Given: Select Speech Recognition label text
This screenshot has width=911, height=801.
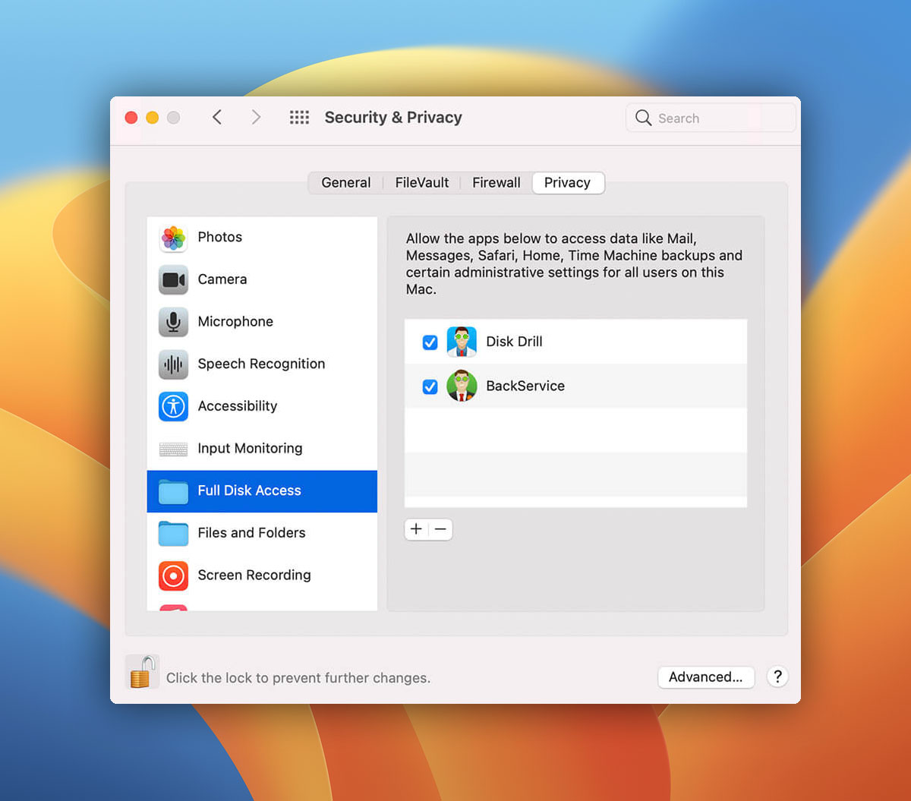Looking at the screenshot, I should pos(261,364).
